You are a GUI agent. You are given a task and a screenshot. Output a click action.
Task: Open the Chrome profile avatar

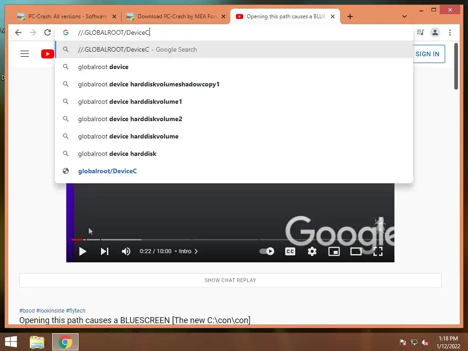point(435,32)
